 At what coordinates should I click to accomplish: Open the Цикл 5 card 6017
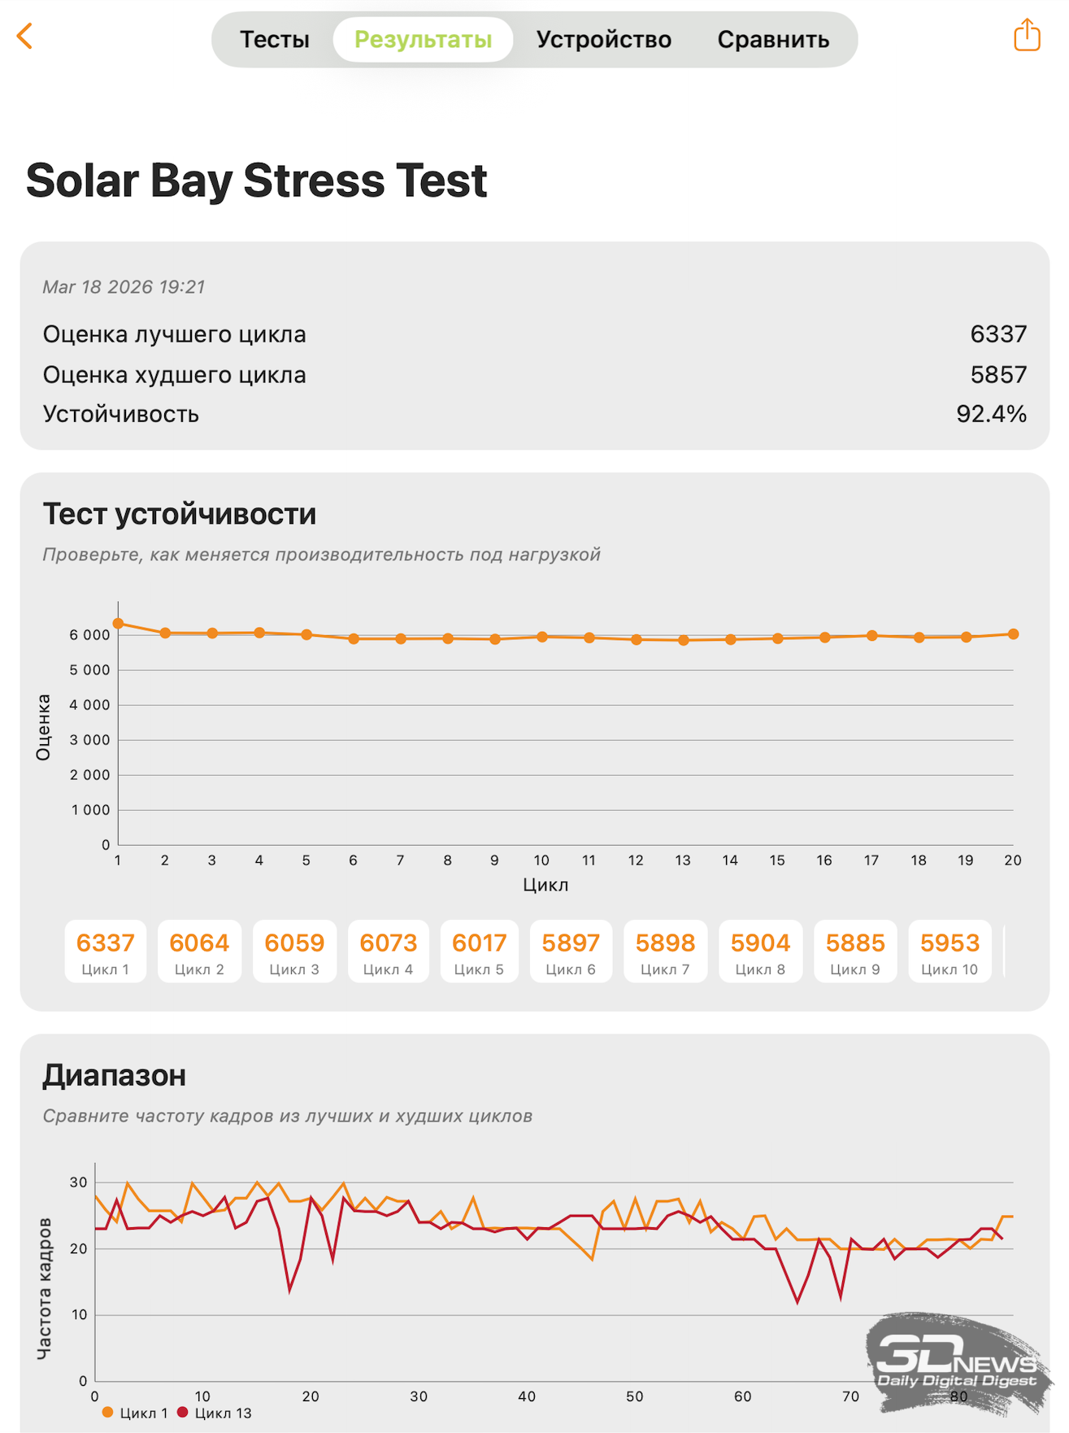click(479, 952)
